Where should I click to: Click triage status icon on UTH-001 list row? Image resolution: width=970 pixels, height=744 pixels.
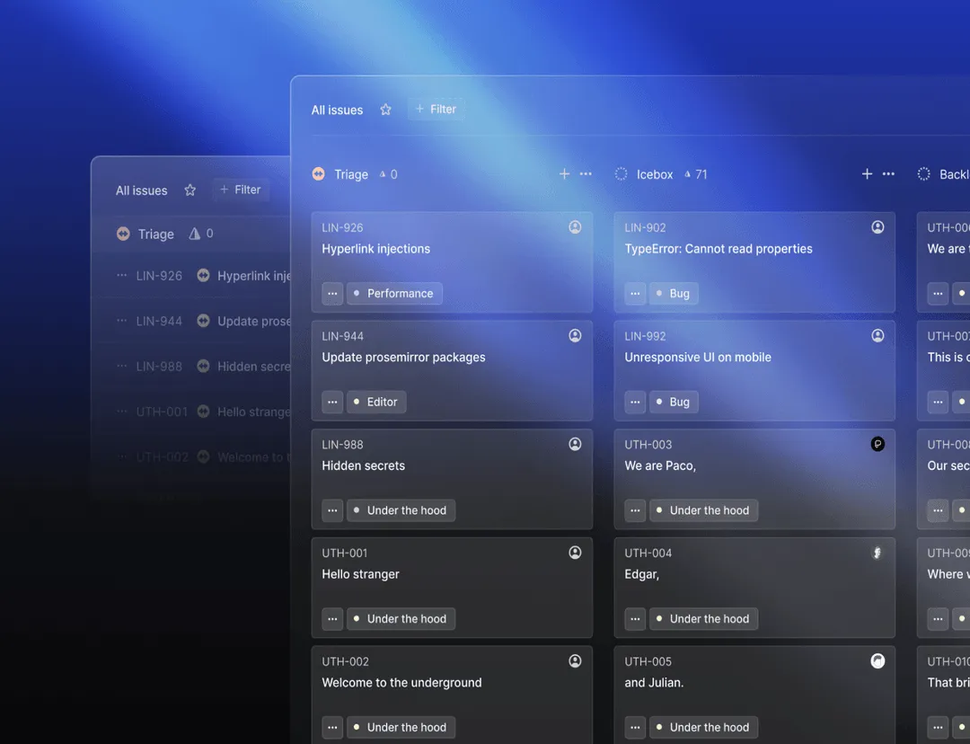203,412
